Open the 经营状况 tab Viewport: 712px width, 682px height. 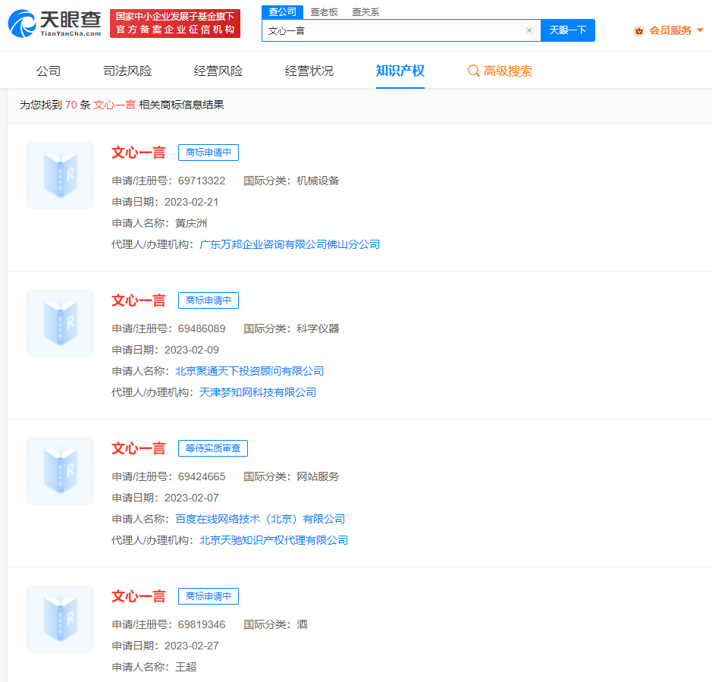click(308, 69)
